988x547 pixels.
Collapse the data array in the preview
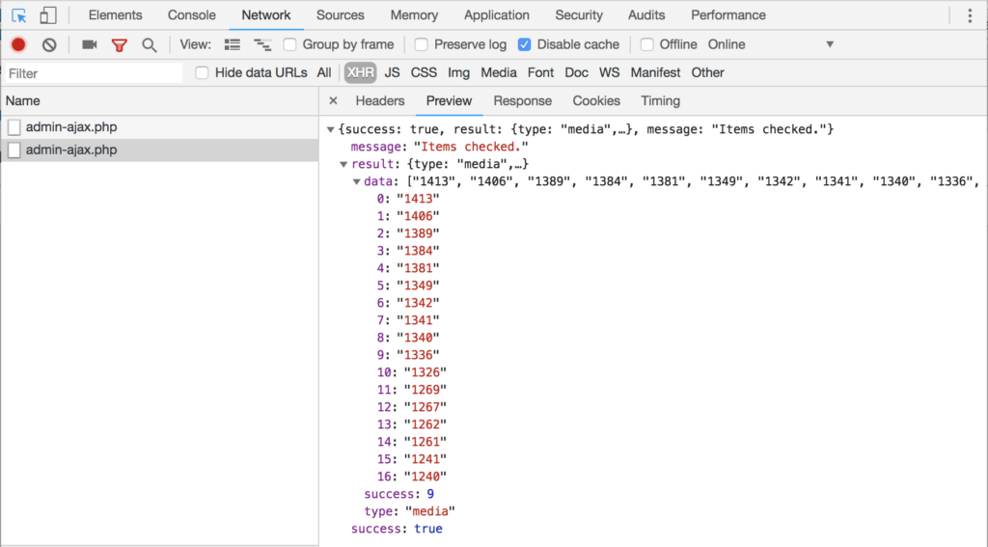(357, 181)
